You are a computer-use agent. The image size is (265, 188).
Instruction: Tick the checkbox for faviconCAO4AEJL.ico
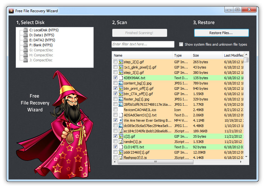pyautogui.click(x=116, y=110)
